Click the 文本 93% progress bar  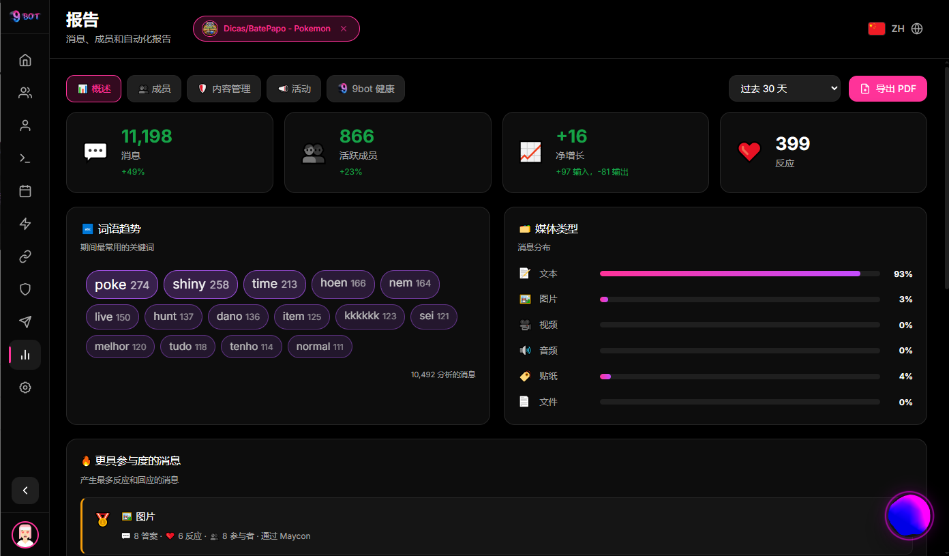740,274
